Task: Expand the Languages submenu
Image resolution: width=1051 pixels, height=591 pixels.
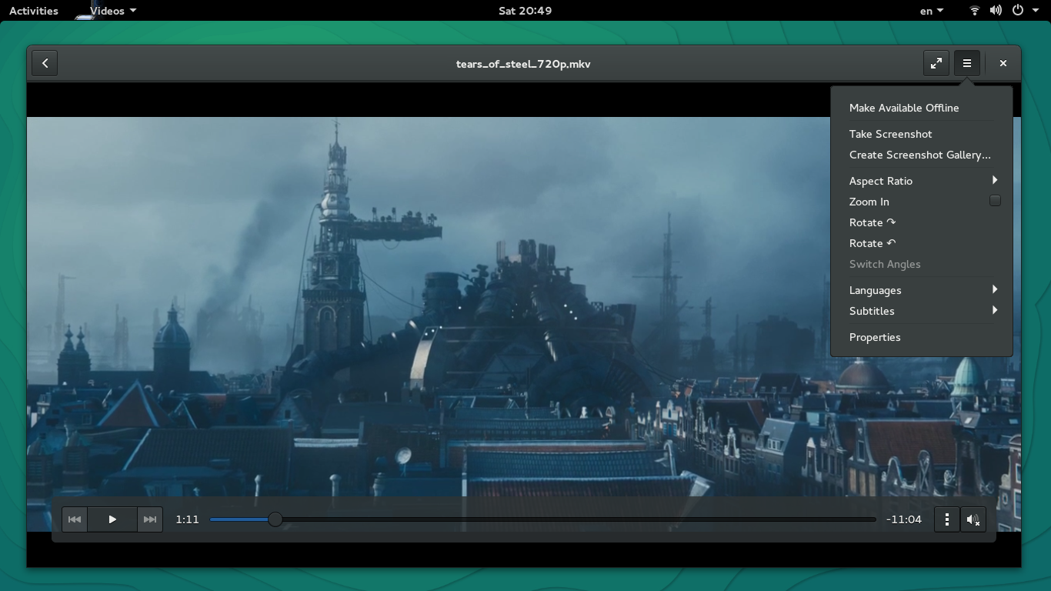Action: pyautogui.click(x=921, y=290)
